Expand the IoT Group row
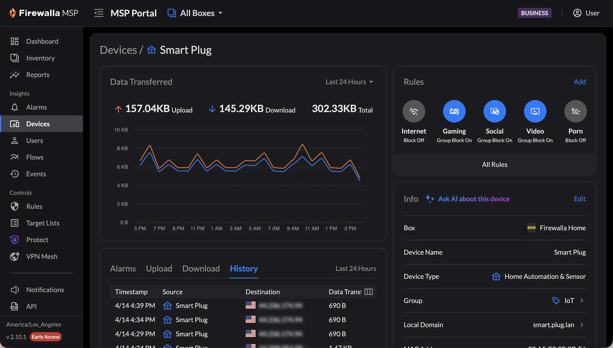Viewport: 613px width, 348px height. coord(582,300)
